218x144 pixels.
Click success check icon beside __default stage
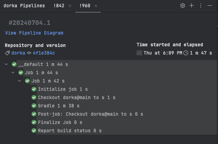click(14, 64)
